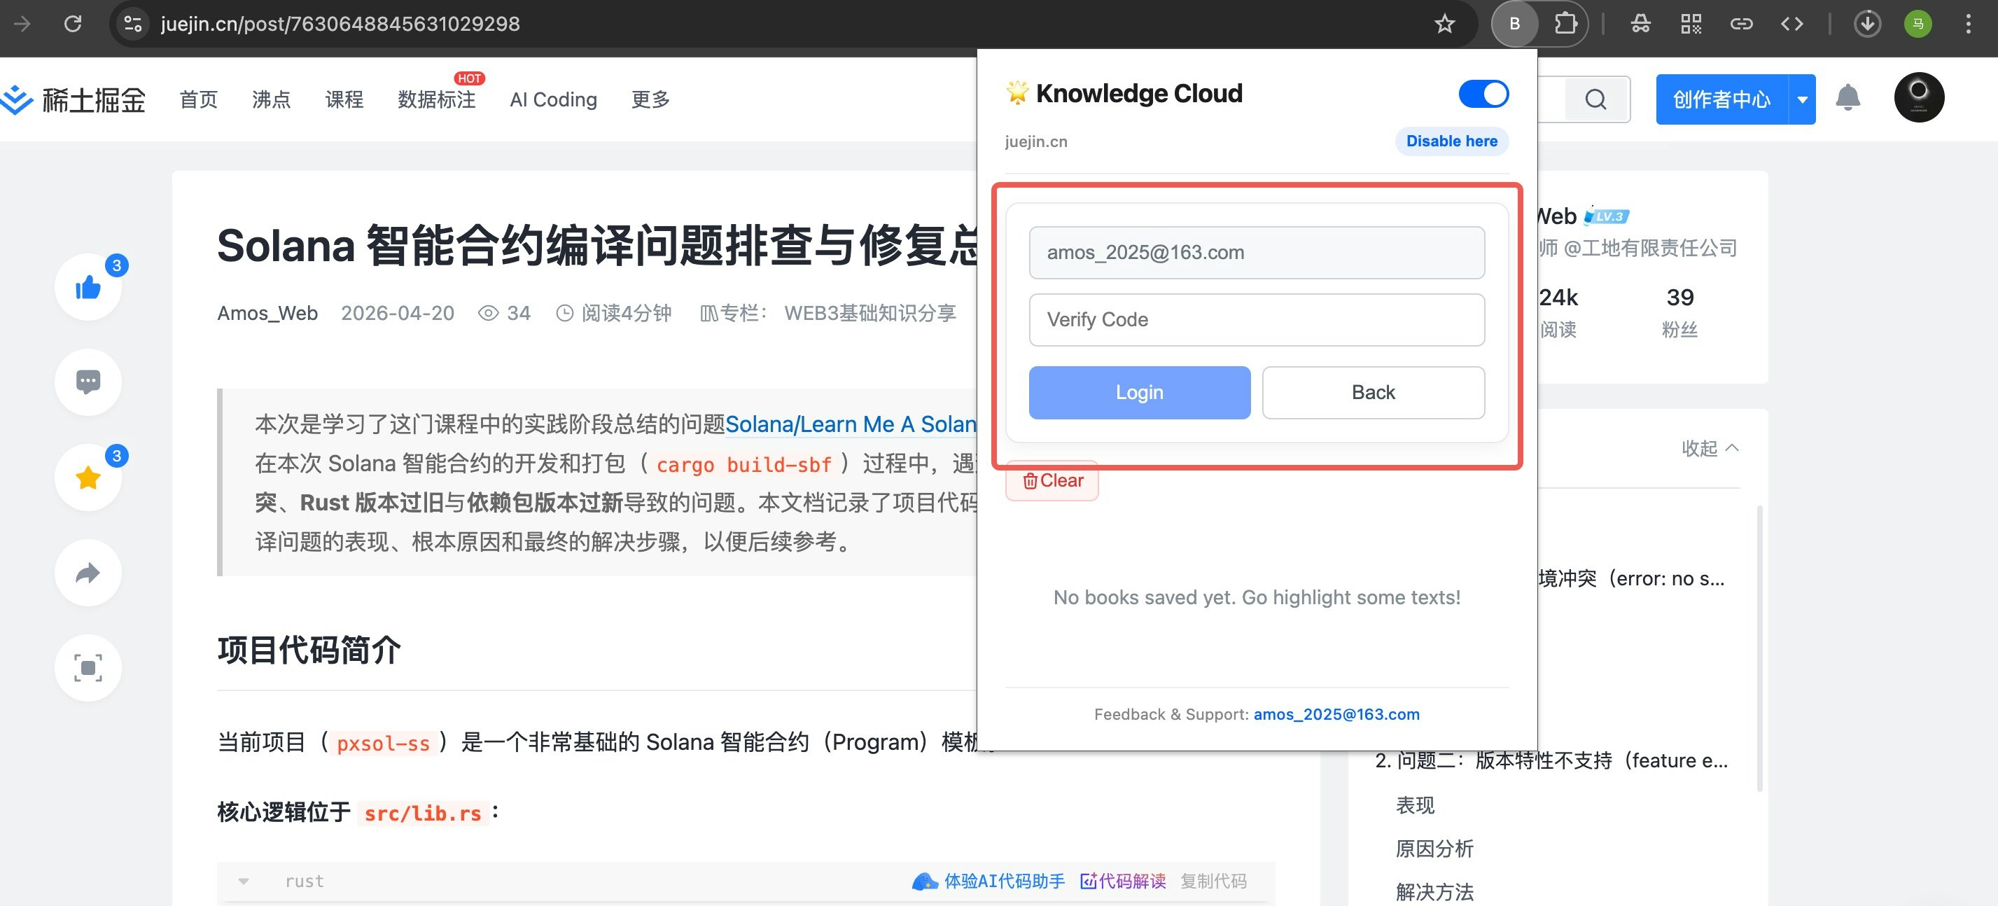1998x906 pixels.
Task: Click the search magnifier icon
Action: 1595,99
